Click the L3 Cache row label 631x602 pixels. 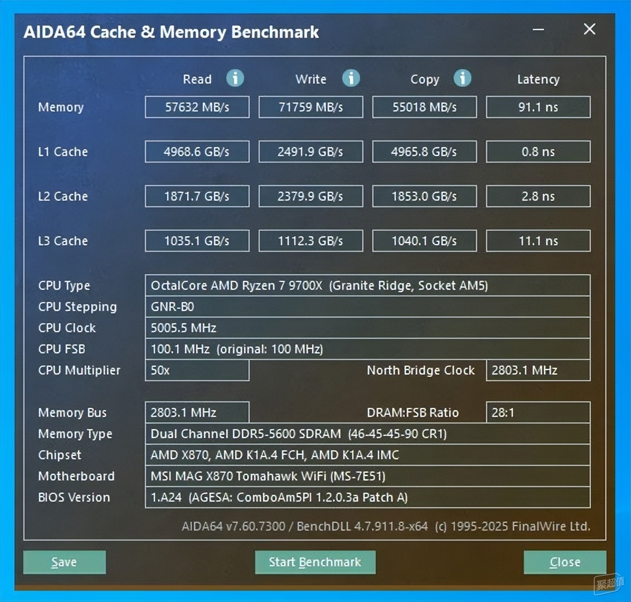click(x=63, y=241)
